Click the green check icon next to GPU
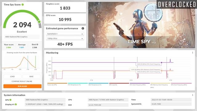 pyautogui.click(x=10, y=100)
